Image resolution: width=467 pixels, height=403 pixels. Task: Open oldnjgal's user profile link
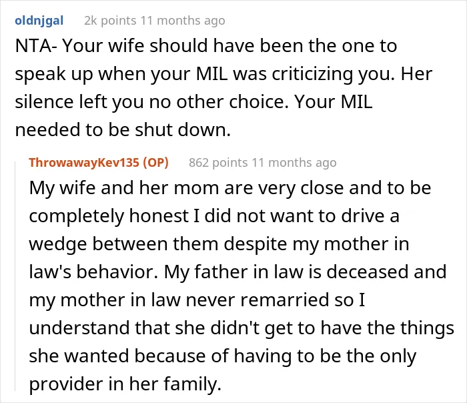39,21
